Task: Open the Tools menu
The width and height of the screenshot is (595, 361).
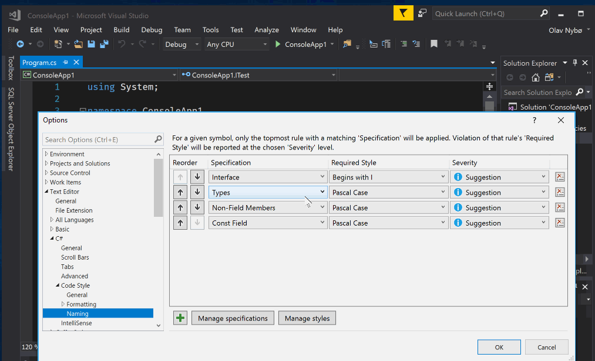Action: [x=210, y=30]
